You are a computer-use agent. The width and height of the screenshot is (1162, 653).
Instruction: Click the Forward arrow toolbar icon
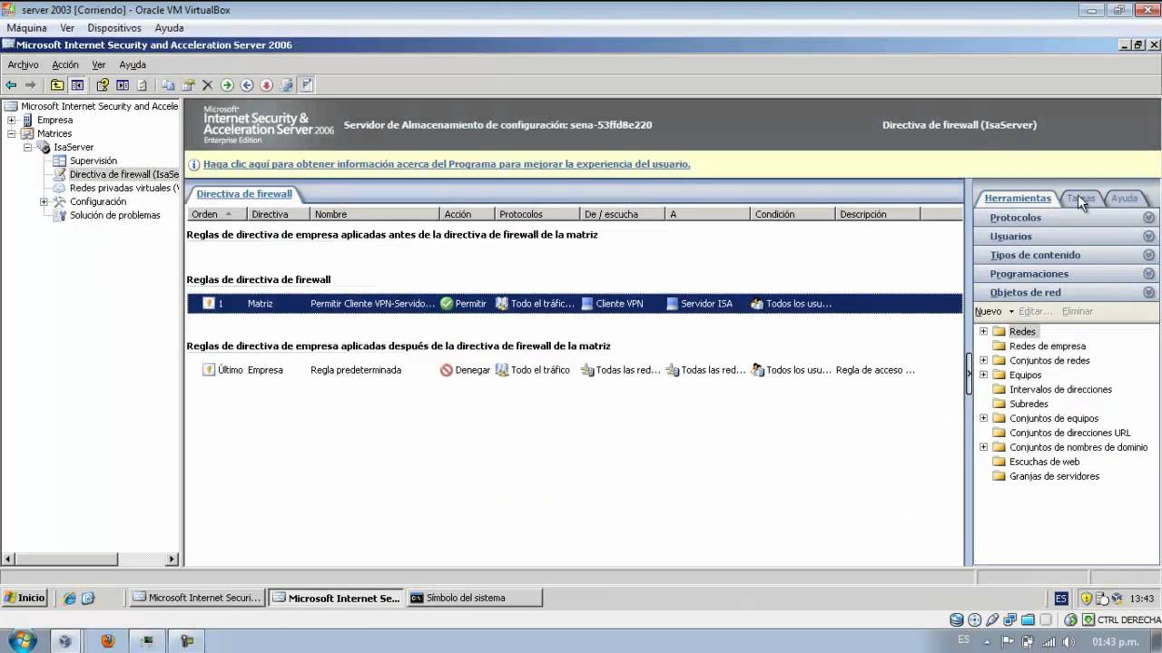[30, 85]
